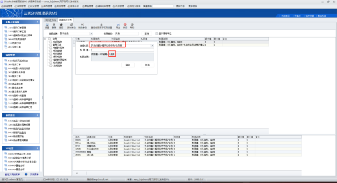Viewport: 337px width, 183px height.
Task: Open the 系统管理 menu
Action: click(x=7, y=6)
